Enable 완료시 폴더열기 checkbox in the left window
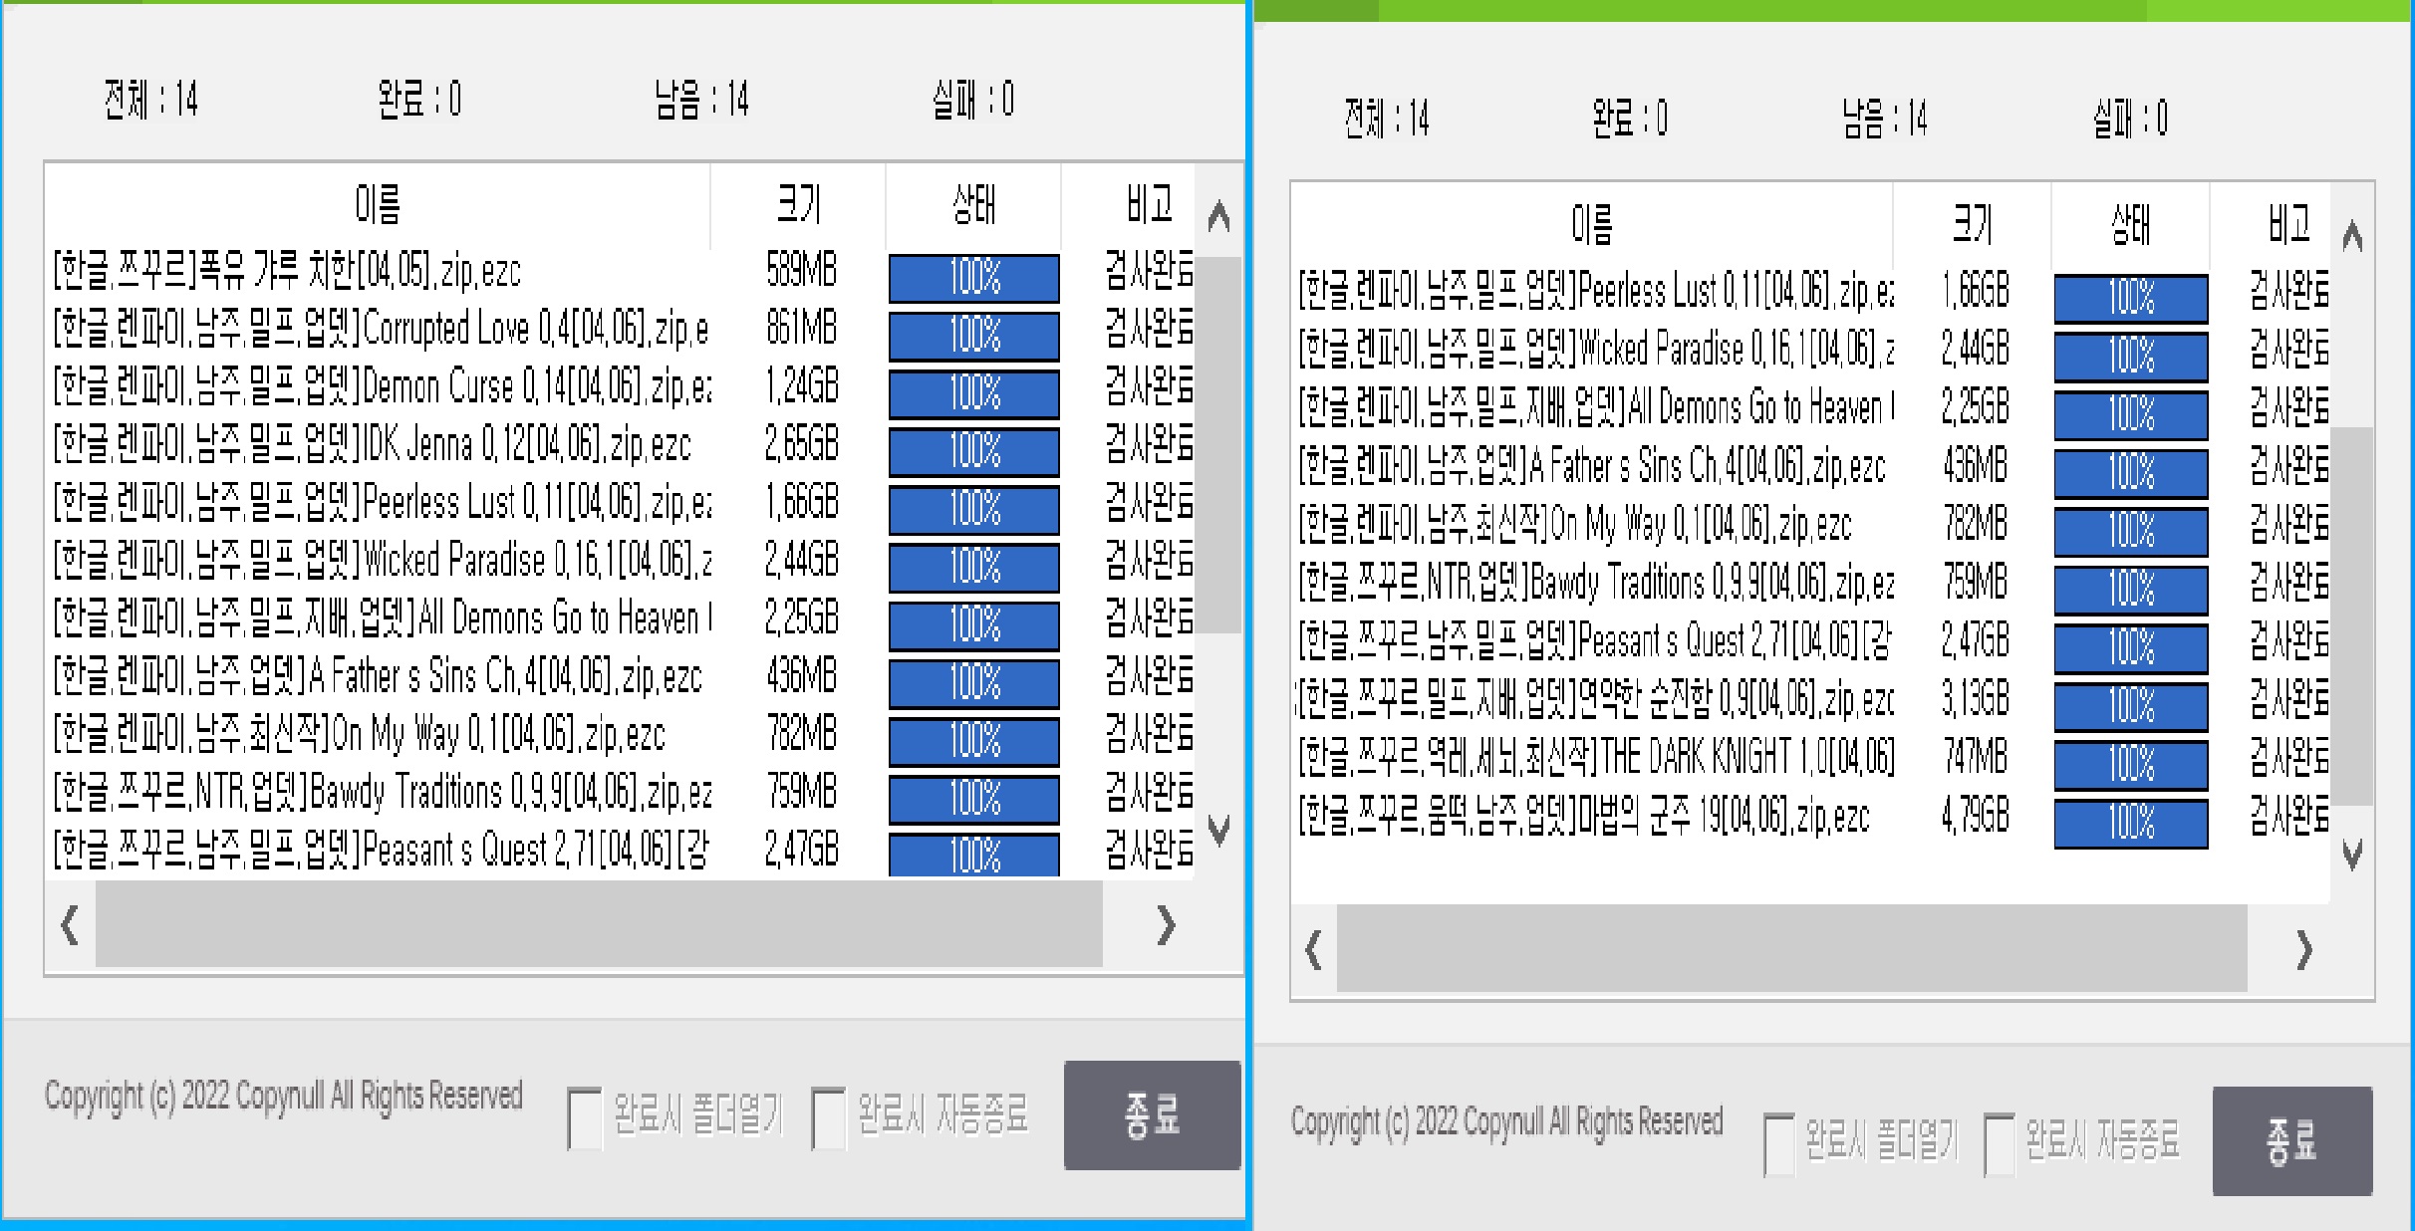The height and width of the screenshot is (1231, 2415). [585, 1117]
